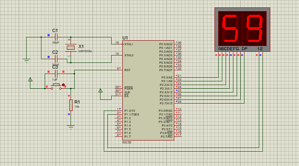
Task: Click the P3.1/TXD pin label
Action: point(166,114)
